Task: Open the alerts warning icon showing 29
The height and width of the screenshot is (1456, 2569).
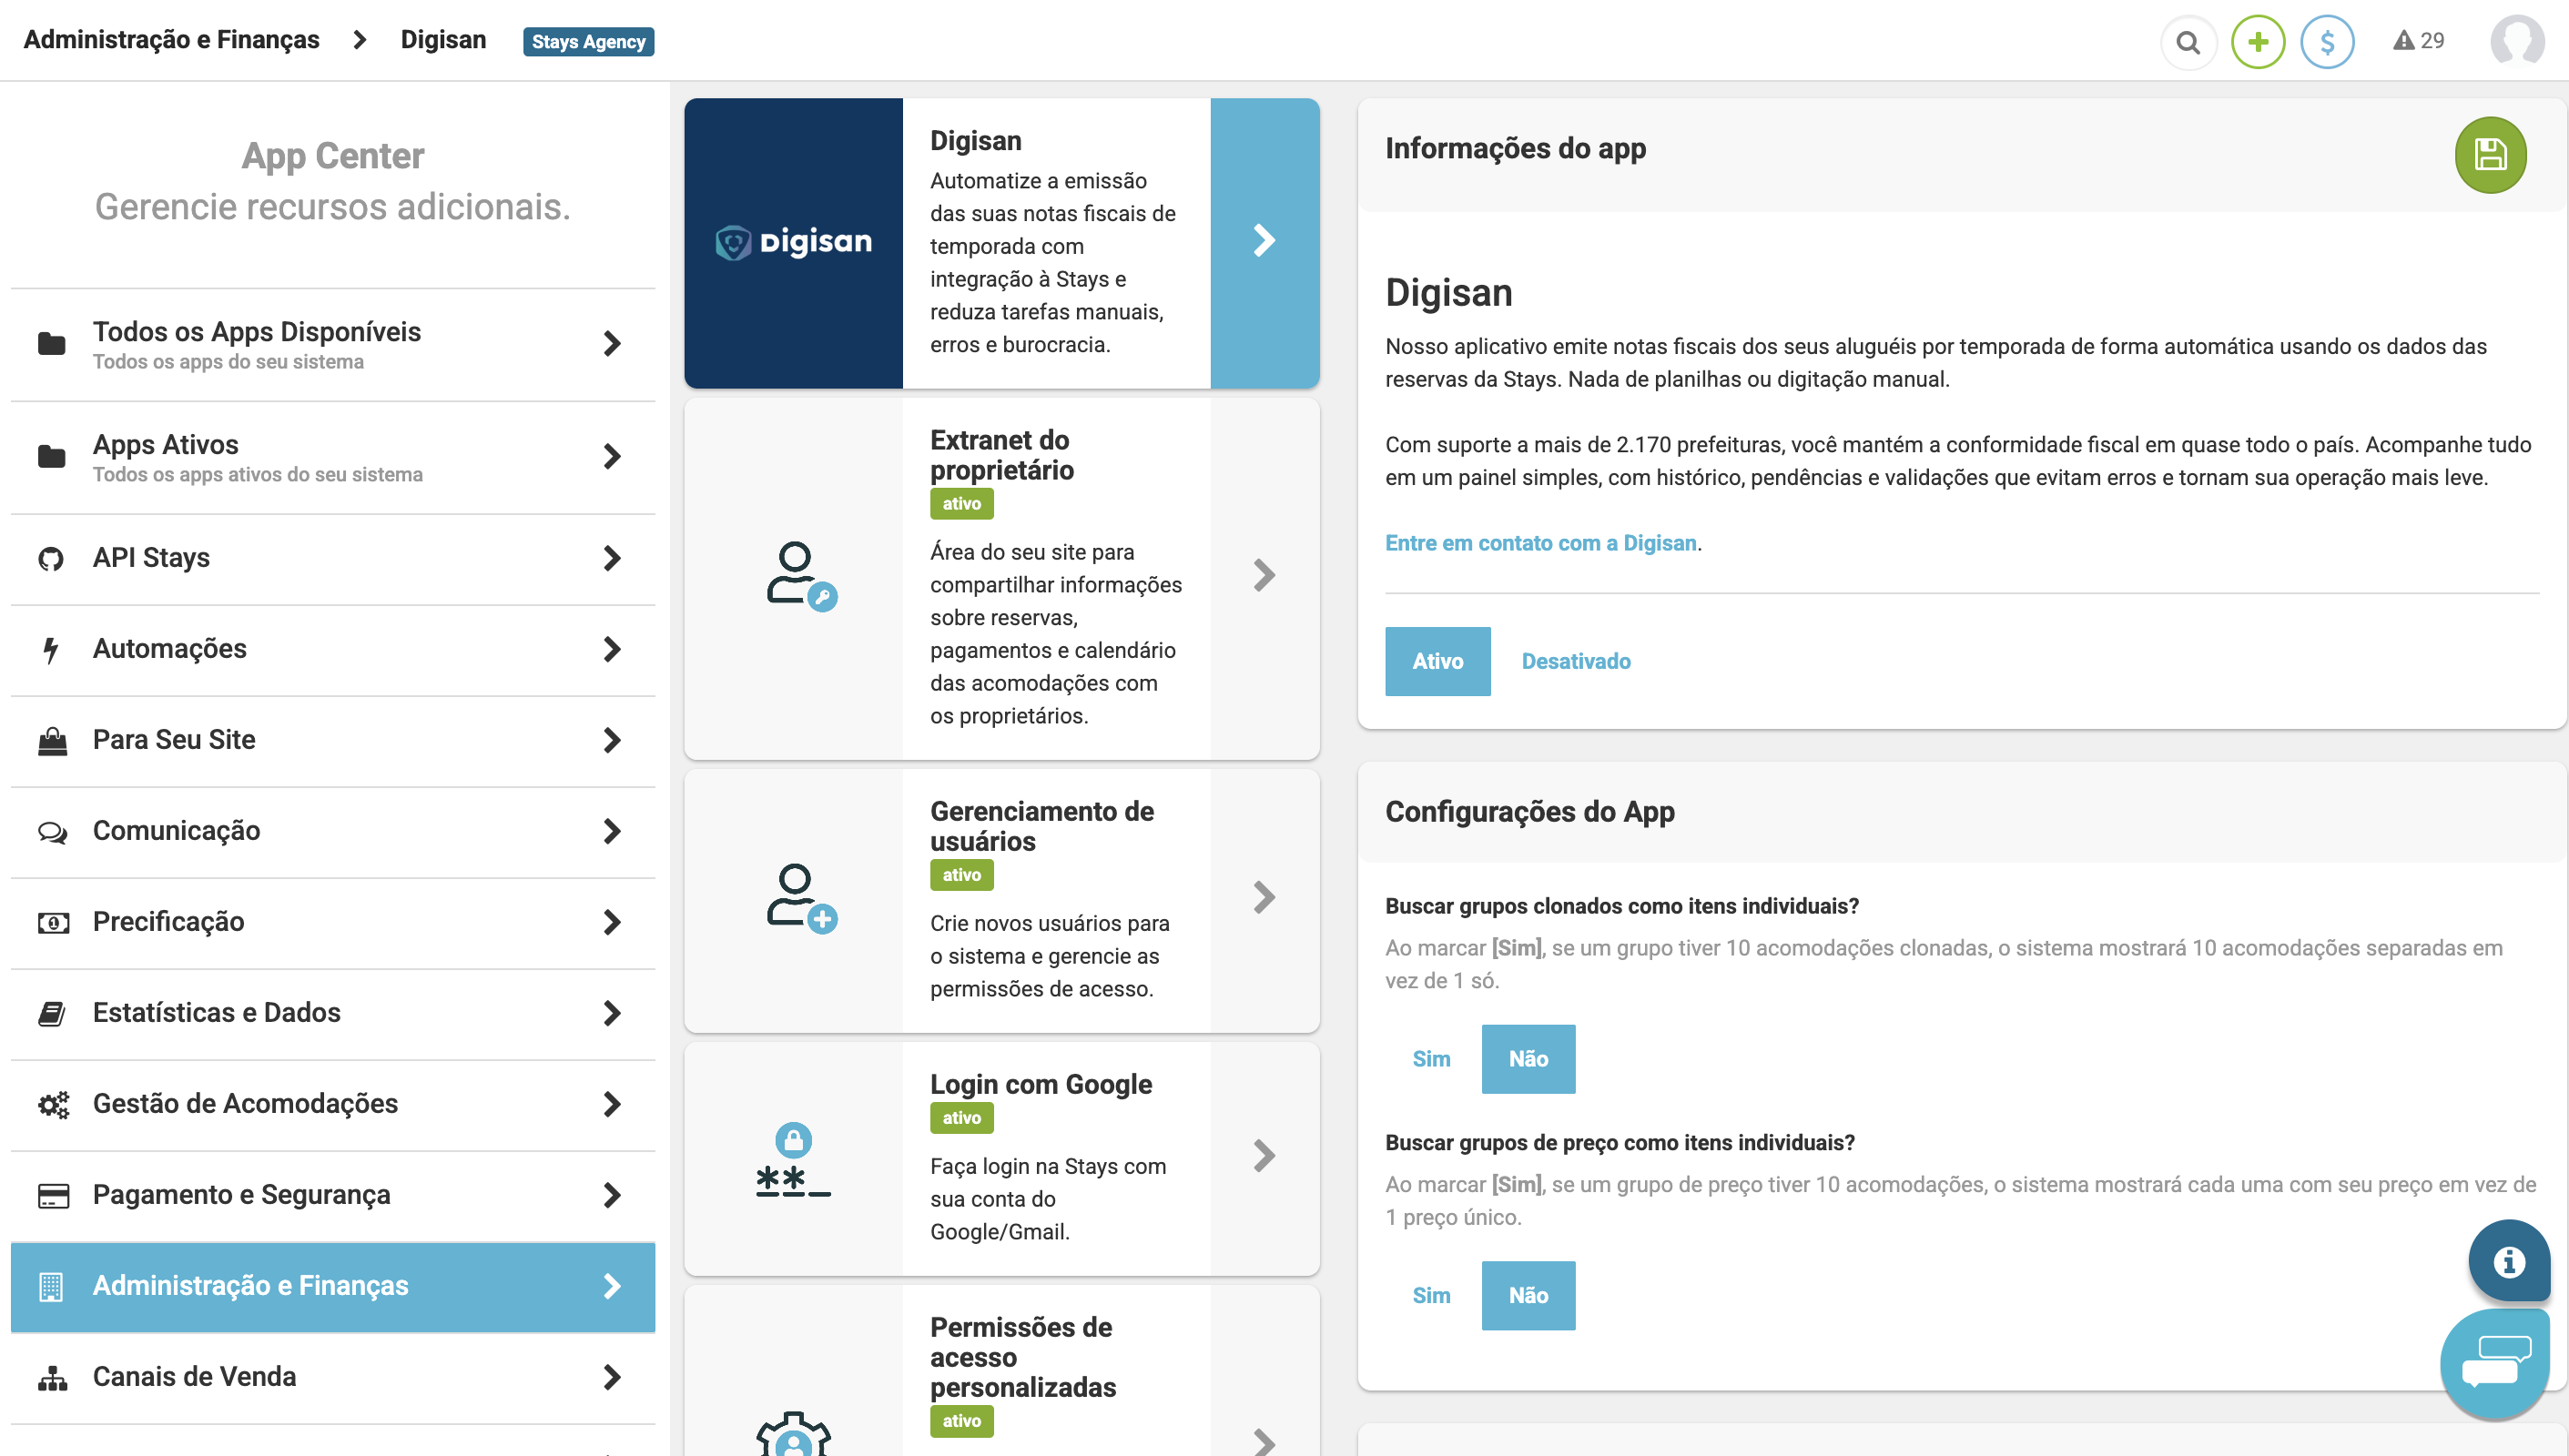Action: [2418, 41]
